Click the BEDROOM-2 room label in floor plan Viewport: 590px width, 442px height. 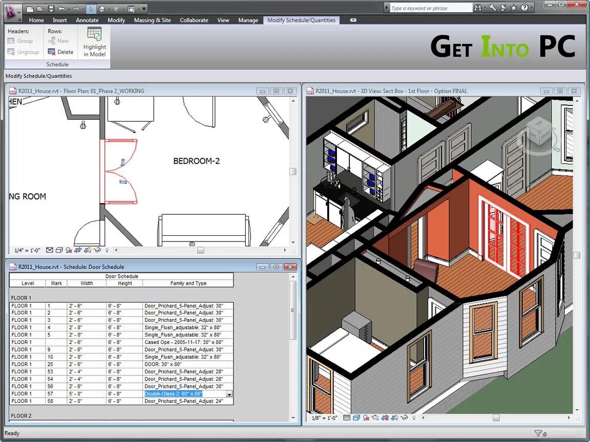197,161
